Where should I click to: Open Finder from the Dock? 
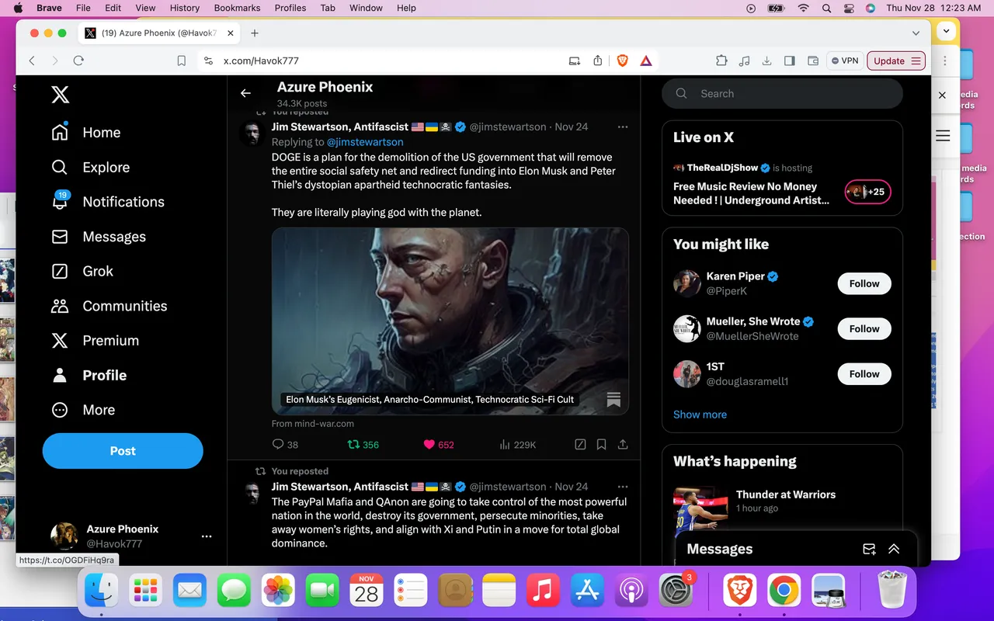coord(102,591)
